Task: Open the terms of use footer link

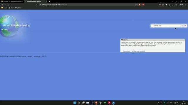Action: coord(37,56)
